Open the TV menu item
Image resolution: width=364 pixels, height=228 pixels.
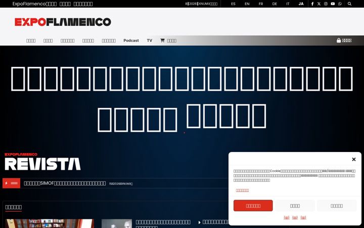149,41
